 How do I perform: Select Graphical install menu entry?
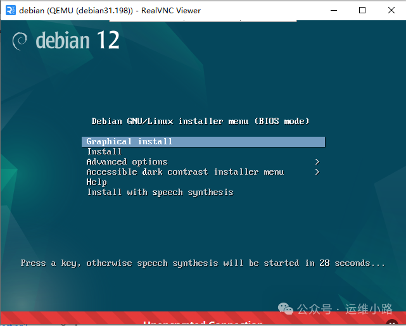pyautogui.click(x=203, y=142)
